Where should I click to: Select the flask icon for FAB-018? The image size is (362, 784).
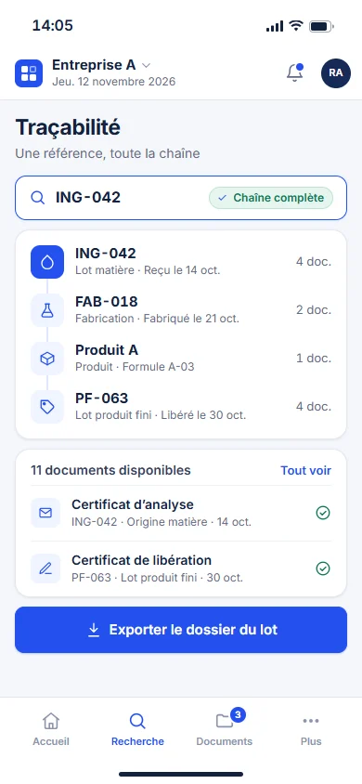tap(47, 310)
